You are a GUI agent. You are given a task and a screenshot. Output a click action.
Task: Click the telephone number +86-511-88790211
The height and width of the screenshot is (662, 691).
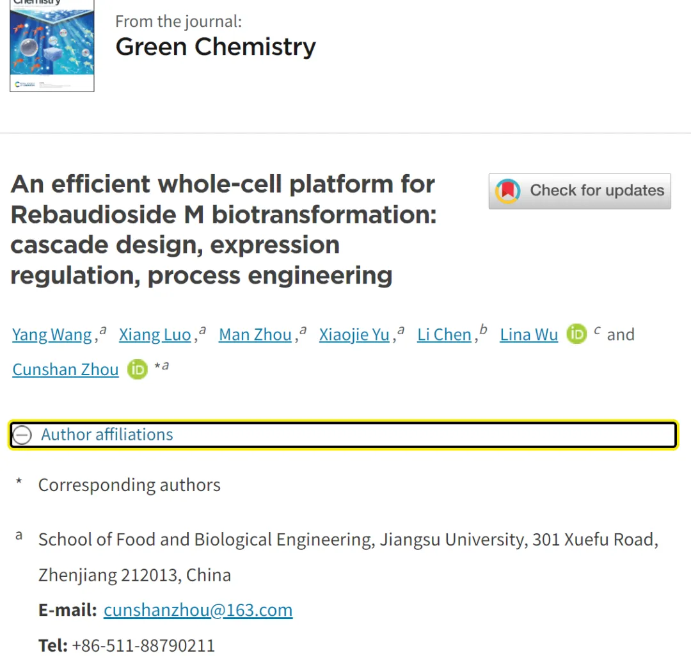143,645
